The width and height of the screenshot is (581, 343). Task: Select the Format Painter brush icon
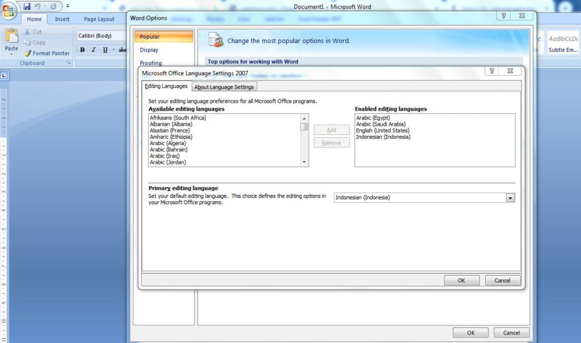click(x=28, y=53)
